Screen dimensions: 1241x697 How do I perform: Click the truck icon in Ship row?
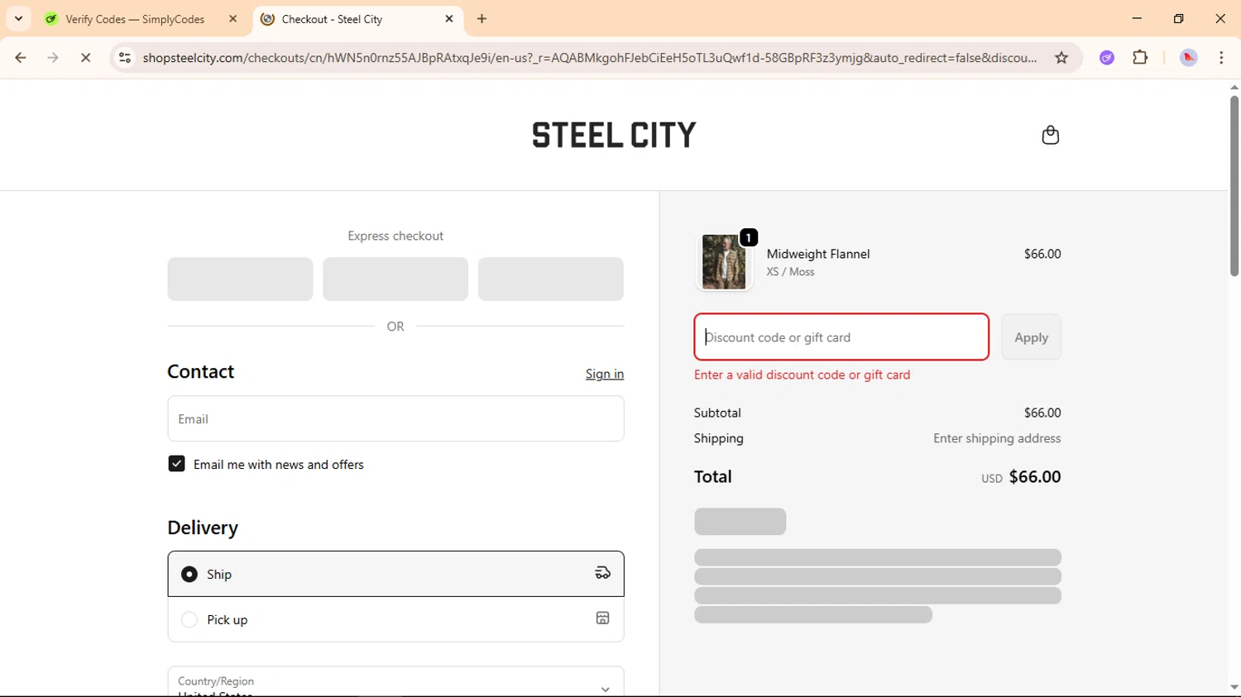click(602, 573)
